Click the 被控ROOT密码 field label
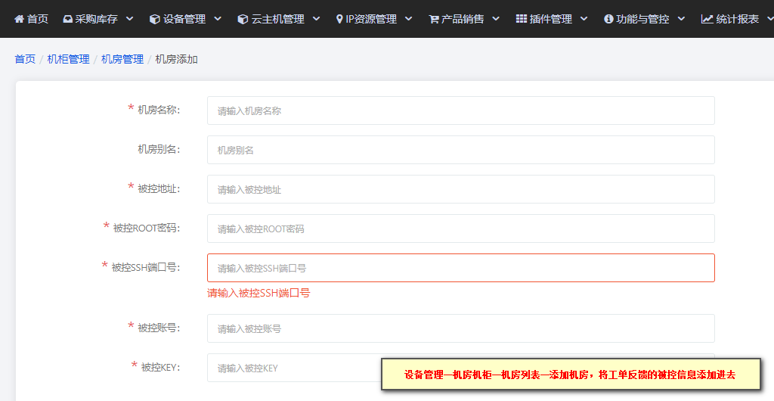The width and height of the screenshot is (774, 401). [147, 228]
